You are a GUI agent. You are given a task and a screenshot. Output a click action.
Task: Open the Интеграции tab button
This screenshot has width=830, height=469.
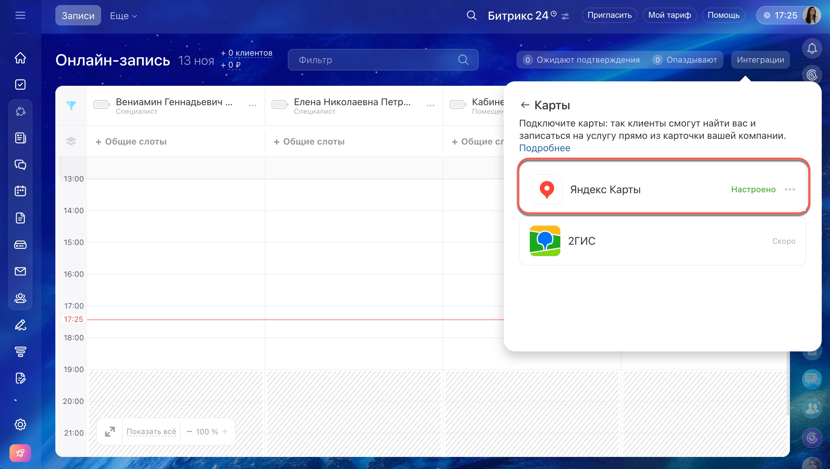tap(760, 60)
